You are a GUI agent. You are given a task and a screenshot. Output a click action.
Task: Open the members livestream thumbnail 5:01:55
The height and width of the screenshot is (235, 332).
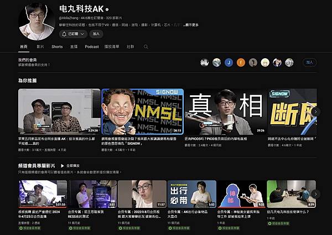tap(43, 194)
